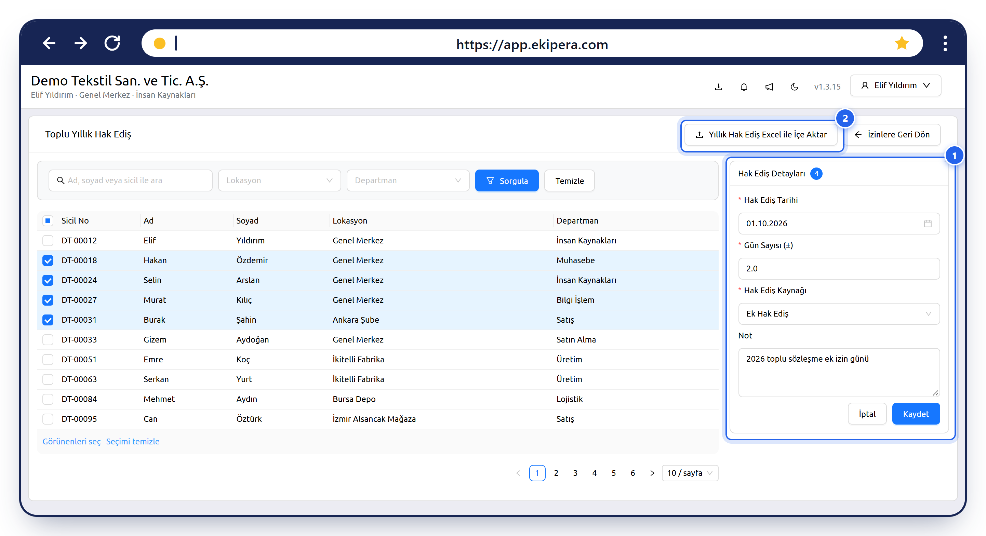986x536 pixels.
Task: Open the browser three-dot menu
Action: pos(945,44)
